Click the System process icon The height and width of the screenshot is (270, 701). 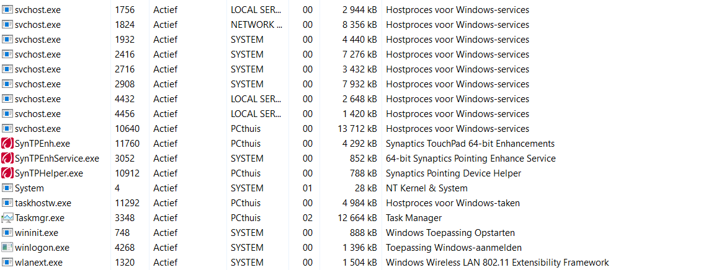click(7, 188)
